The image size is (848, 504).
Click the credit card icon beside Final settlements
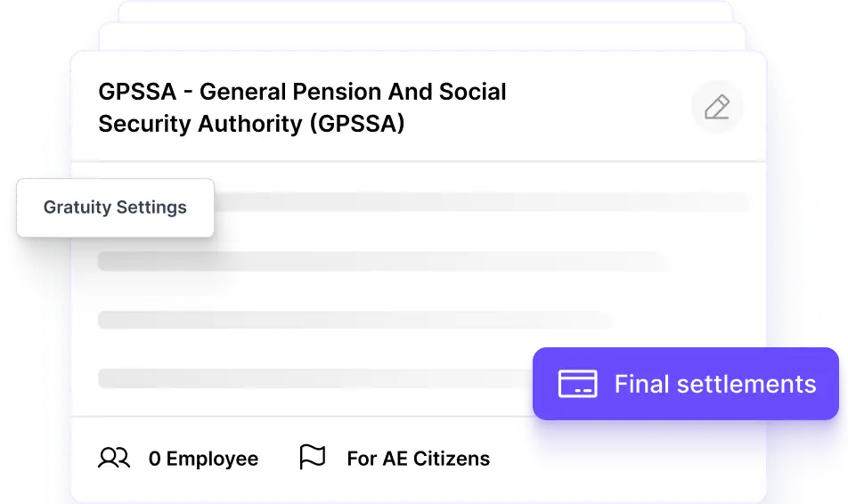click(x=577, y=384)
